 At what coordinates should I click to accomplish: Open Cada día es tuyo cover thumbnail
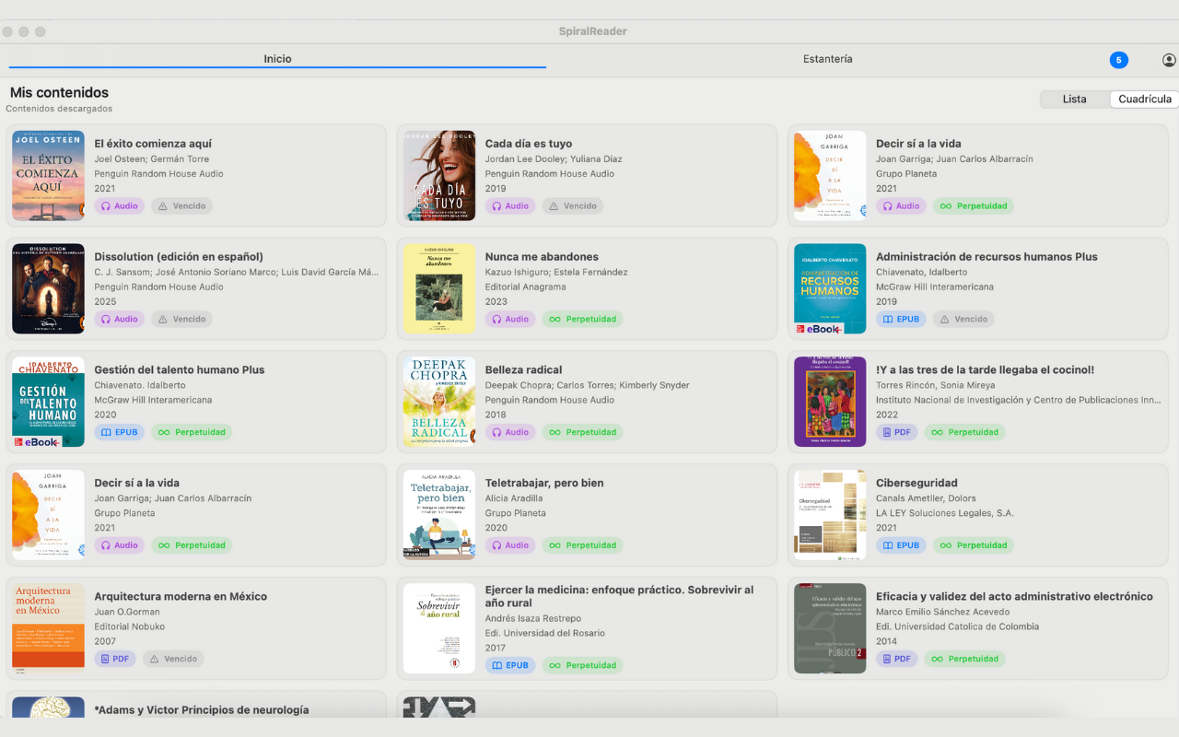(x=439, y=175)
